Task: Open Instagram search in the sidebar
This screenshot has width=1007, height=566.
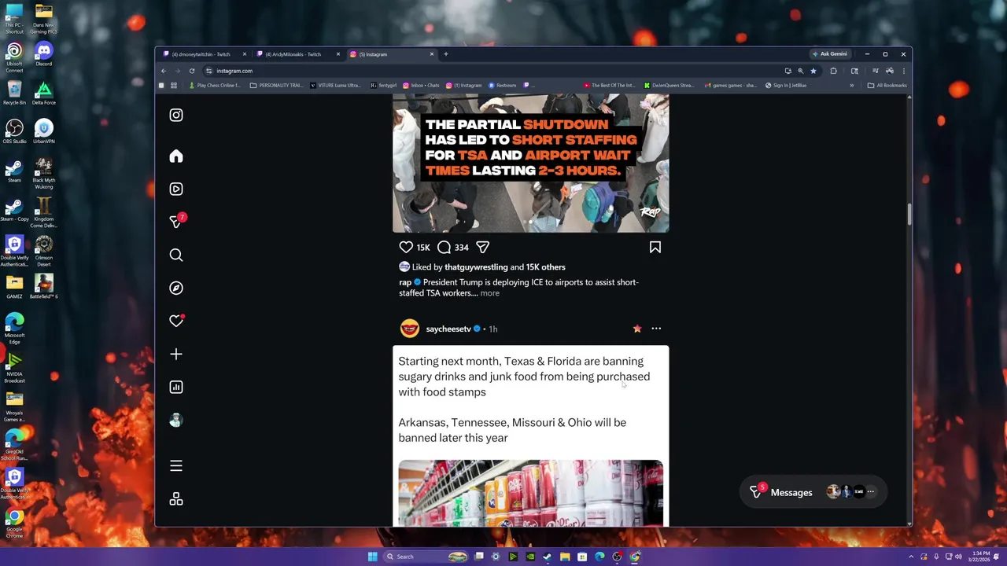Action: click(176, 255)
